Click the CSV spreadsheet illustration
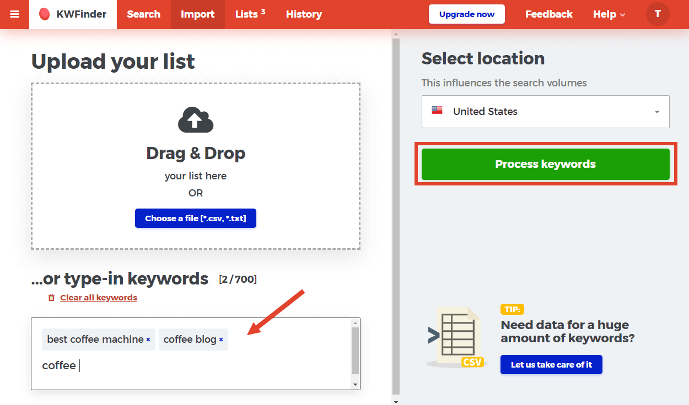Screen dimensions: 689x405 455,337
